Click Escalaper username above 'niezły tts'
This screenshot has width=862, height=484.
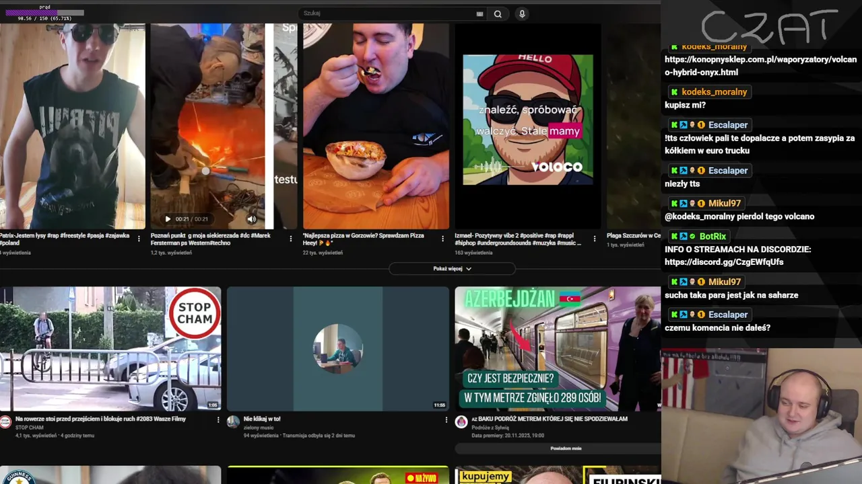click(x=728, y=171)
